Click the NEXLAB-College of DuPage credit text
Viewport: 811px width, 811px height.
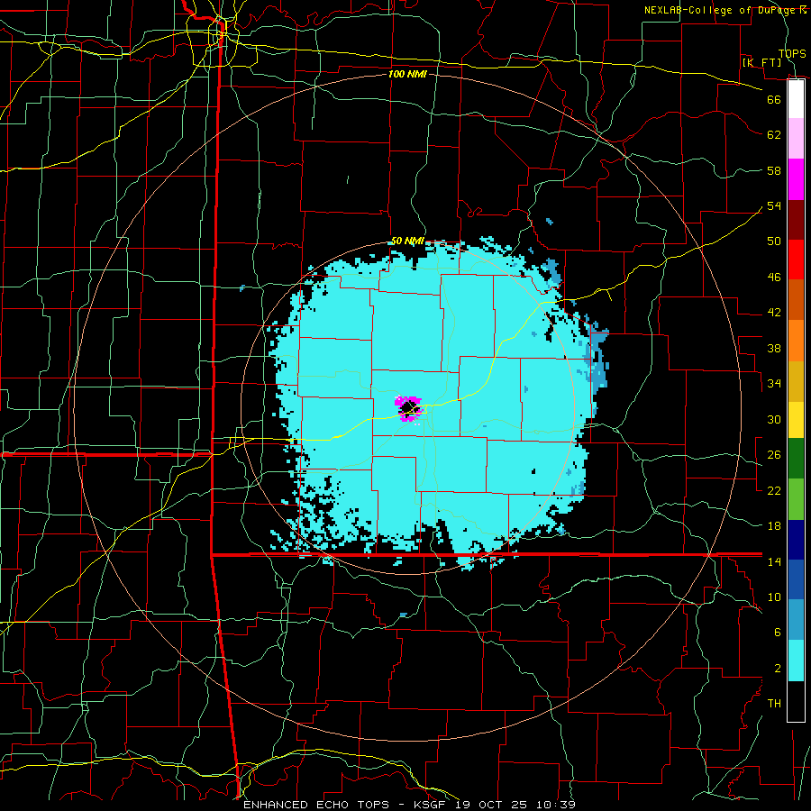click(721, 10)
